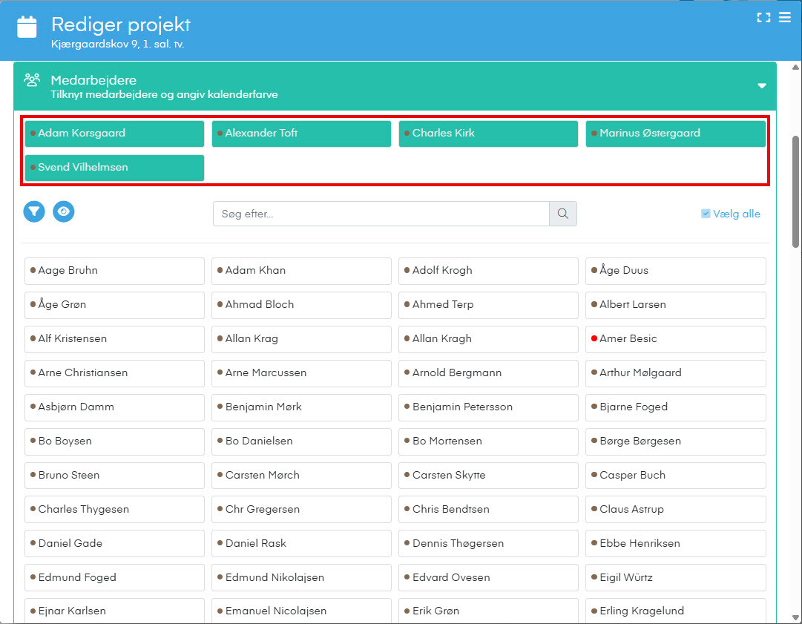This screenshot has height=624, width=802.
Task: Toggle the eye visibility button
Action: coord(64,211)
